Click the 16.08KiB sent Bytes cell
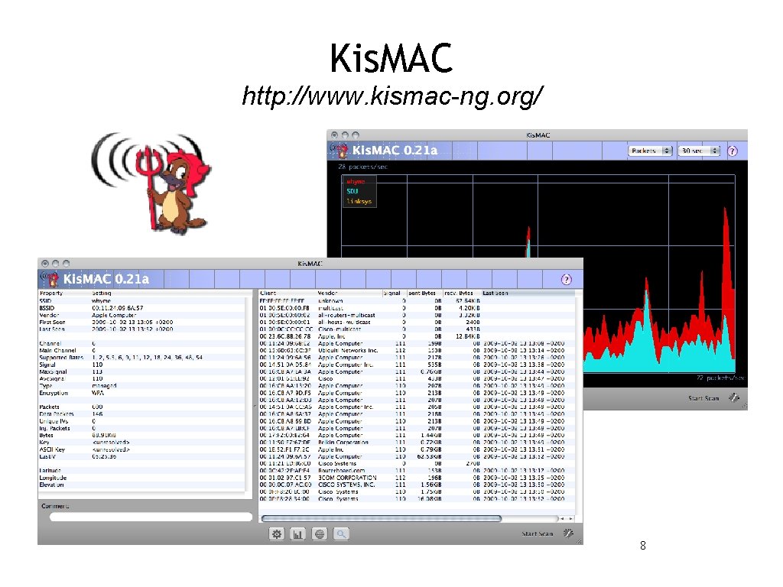Image resolution: width=783 pixels, height=587 pixels. click(x=429, y=498)
